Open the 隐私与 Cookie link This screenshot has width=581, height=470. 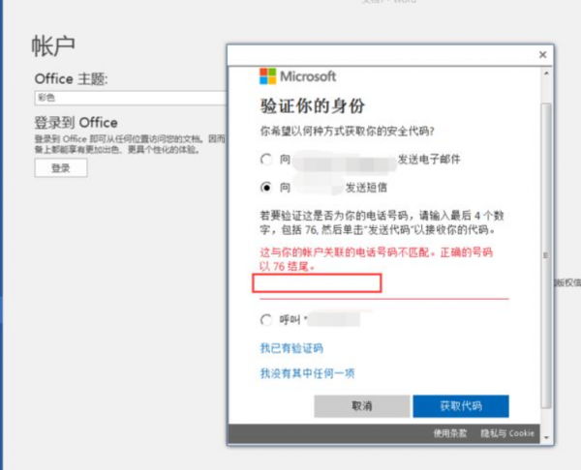(x=507, y=433)
